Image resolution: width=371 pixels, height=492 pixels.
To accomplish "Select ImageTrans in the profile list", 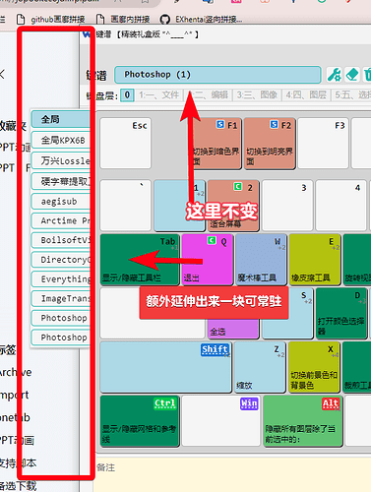I will (61, 298).
